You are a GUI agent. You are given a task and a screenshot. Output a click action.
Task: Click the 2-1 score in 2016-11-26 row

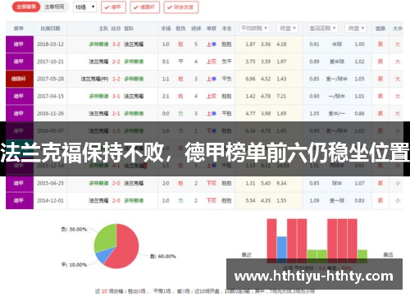coord(116,113)
